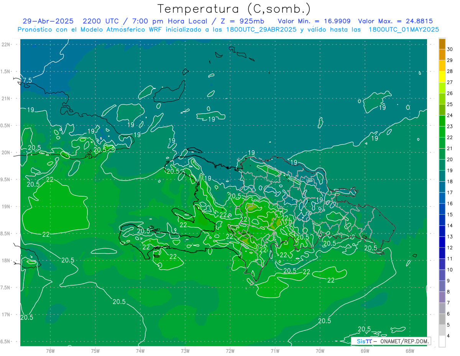The height and width of the screenshot is (356, 460).
Task: Click the "70W" longitude axis label
Action: [320, 351]
